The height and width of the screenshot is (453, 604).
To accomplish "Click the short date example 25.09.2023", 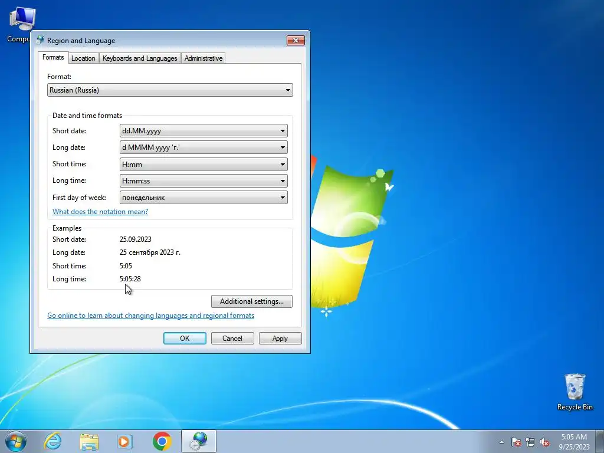I will pyautogui.click(x=135, y=239).
